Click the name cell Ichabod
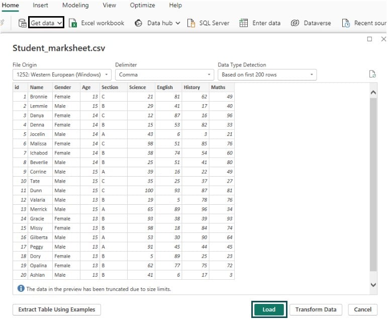 [x=40, y=153]
